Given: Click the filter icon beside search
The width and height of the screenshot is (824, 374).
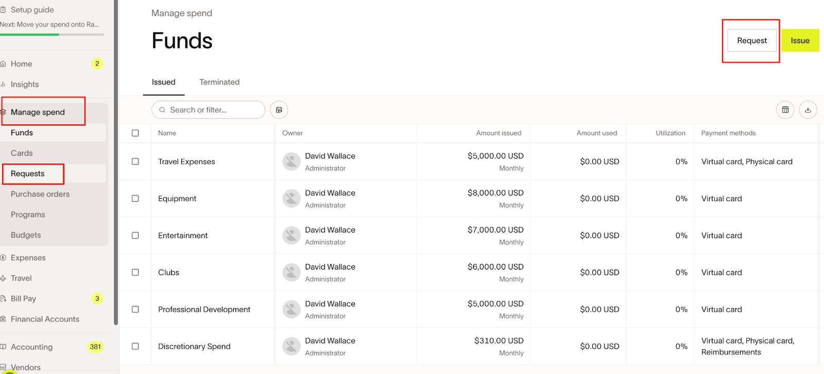Looking at the screenshot, I should tap(279, 110).
